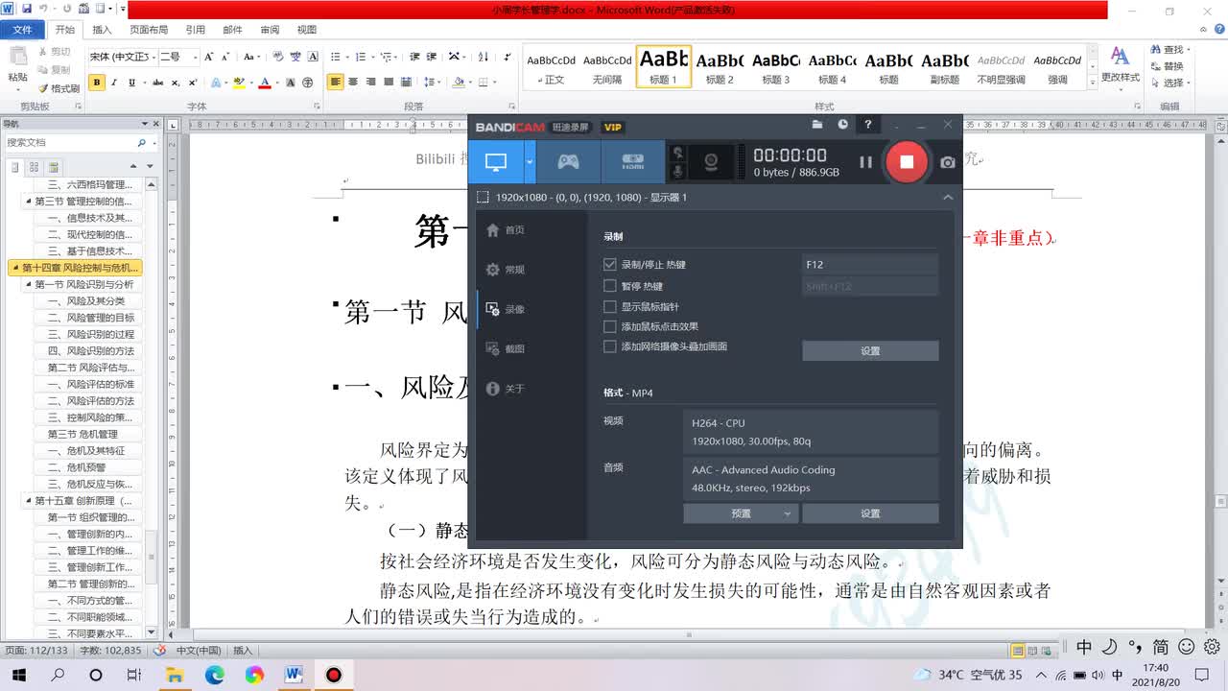Switch to 视图 ribbon tab

[x=307, y=30]
